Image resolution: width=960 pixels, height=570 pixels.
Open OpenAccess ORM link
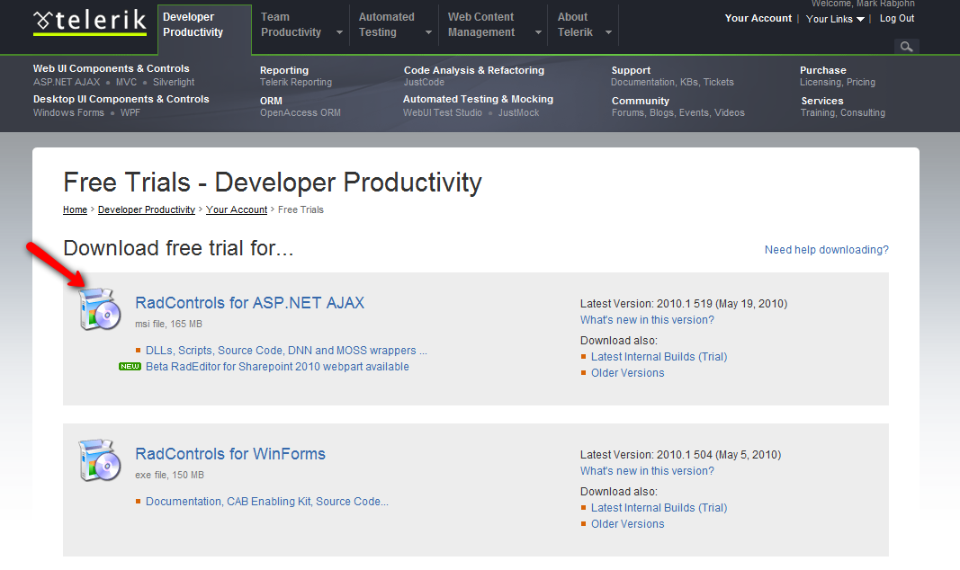300,112
